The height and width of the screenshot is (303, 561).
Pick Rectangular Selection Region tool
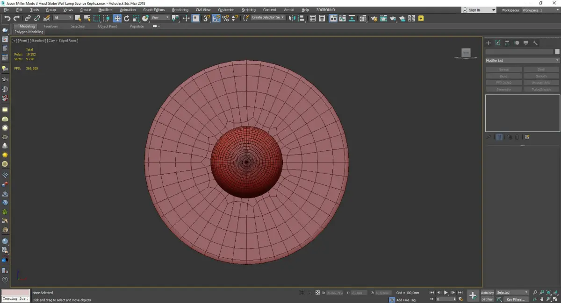click(97, 18)
